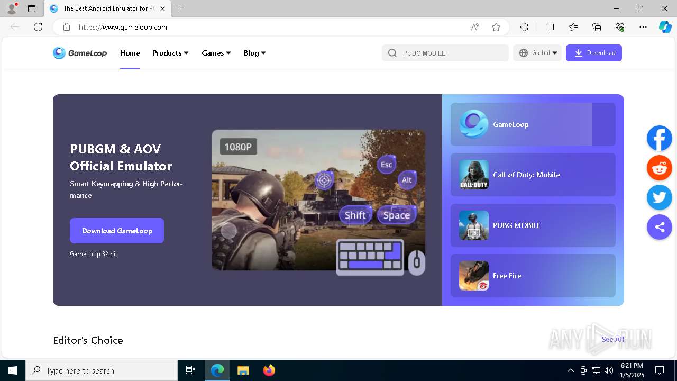Click See All link in Editor's Choice
Viewport: 677px width, 381px height.
(x=612, y=339)
